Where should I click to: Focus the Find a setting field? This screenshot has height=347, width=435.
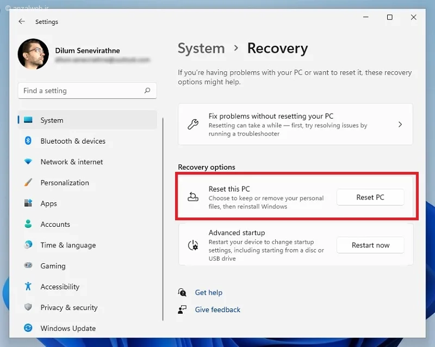point(88,90)
